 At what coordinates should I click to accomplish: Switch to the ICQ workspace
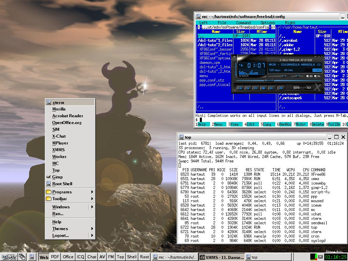pos(80,257)
